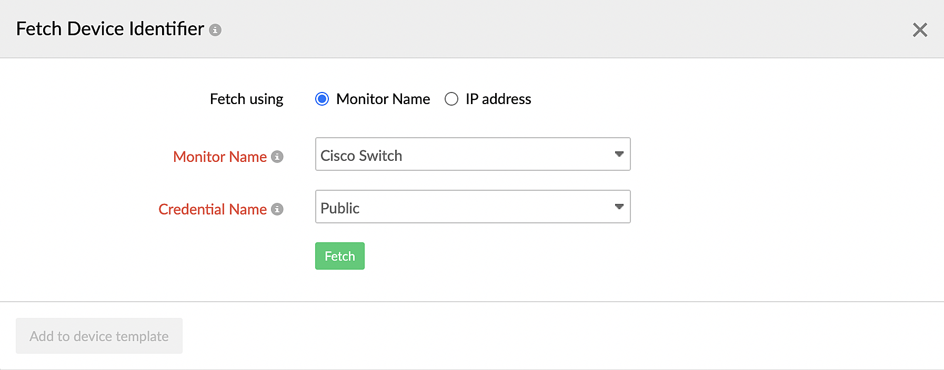Open the Monitor Name dropdown showing Cisco Switch
Viewport: 944px width, 370px height.
click(473, 155)
